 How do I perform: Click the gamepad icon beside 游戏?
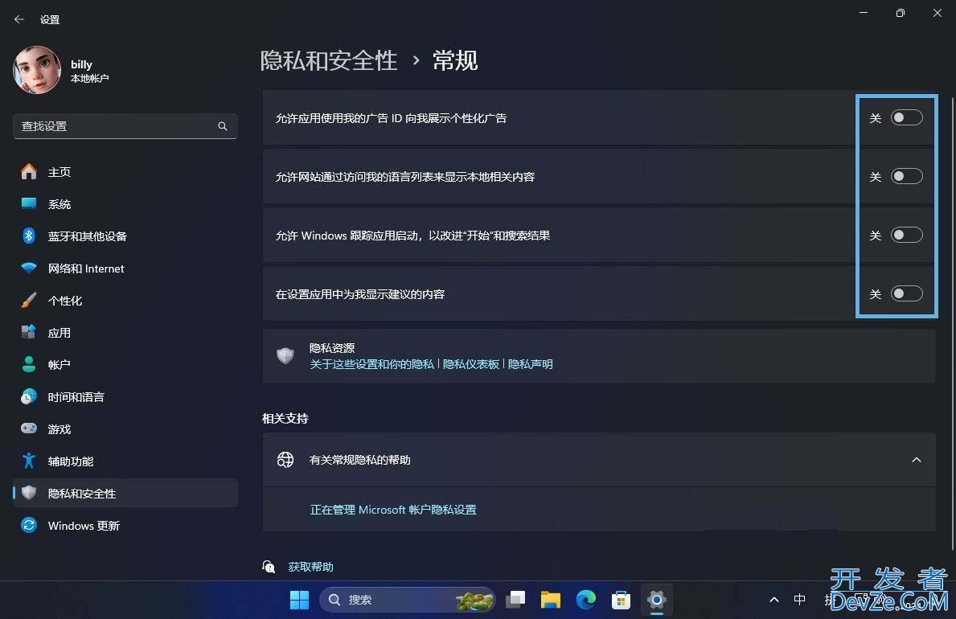tap(29, 428)
